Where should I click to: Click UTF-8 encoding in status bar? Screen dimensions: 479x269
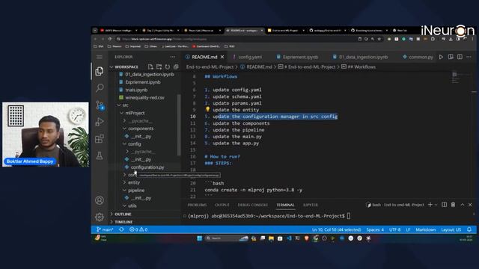point(394,229)
